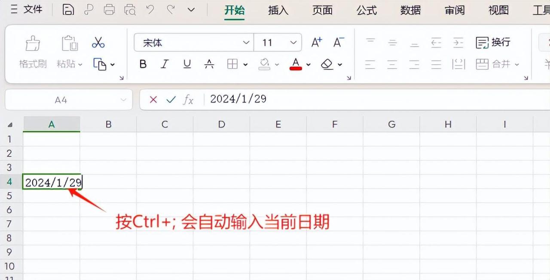Image resolution: width=550 pixels, height=280 pixels.
Task: Click the middle vertical align icon
Action: click(x=392, y=42)
